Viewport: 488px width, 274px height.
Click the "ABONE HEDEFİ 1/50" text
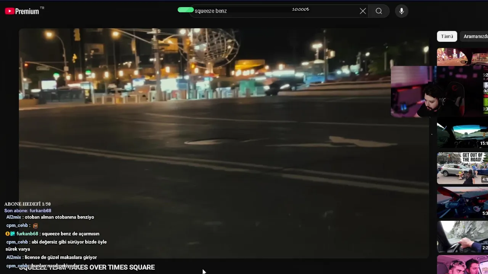coord(27,204)
